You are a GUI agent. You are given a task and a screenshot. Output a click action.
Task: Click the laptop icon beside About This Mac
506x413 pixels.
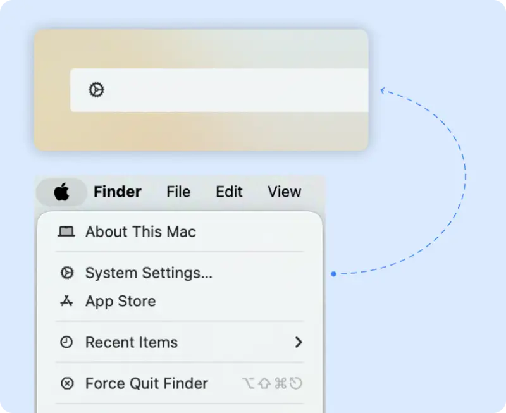pyautogui.click(x=66, y=231)
